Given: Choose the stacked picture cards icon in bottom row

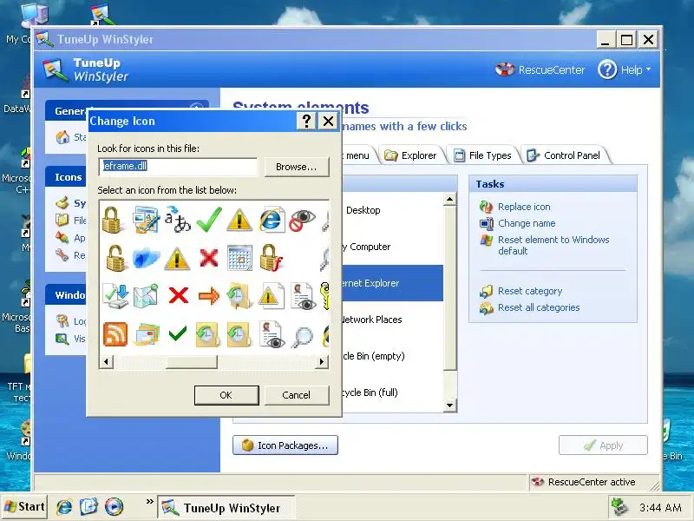Looking at the screenshot, I should pos(146,334).
